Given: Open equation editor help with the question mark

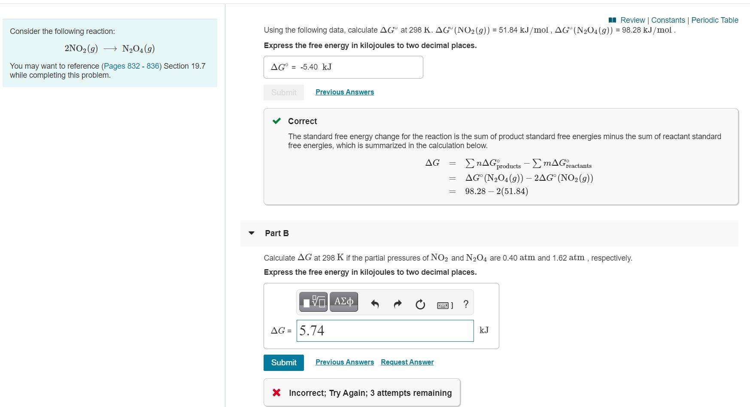Looking at the screenshot, I should pyautogui.click(x=465, y=304).
